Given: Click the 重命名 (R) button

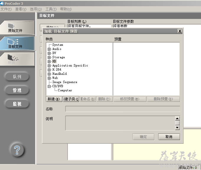Looking at the screenshot, I should point(88,99).
